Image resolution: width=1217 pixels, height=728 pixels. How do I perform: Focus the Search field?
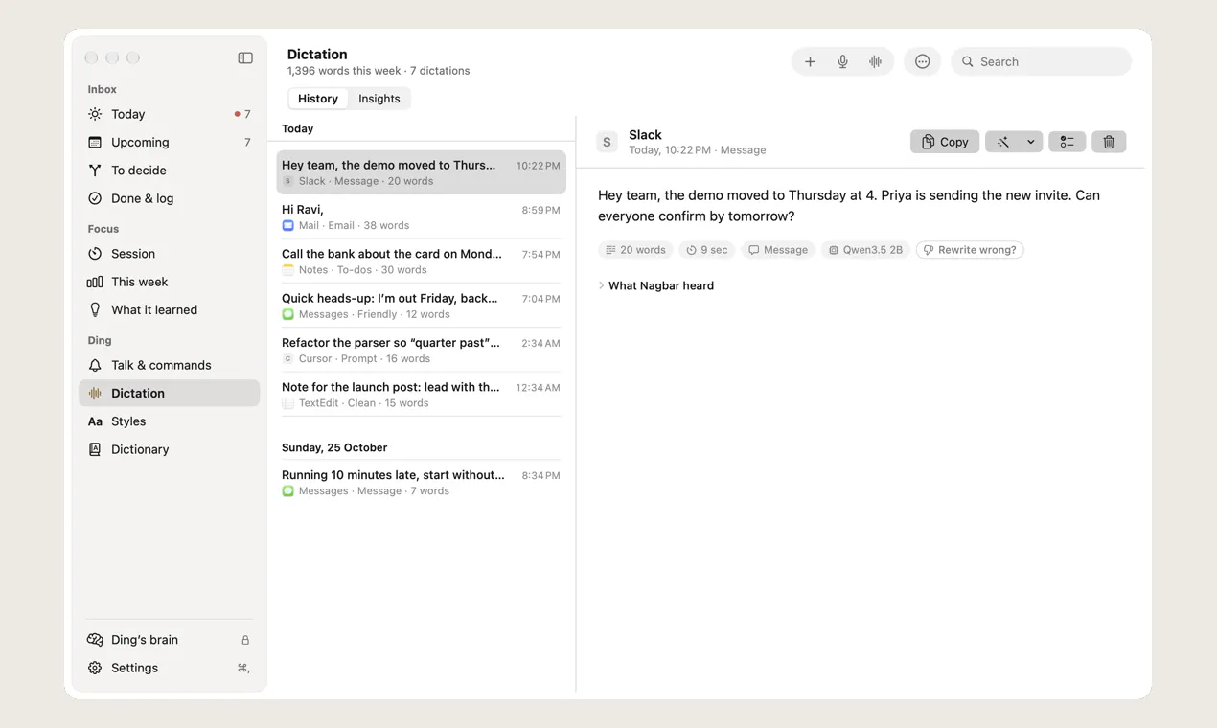pos(1041,61)
